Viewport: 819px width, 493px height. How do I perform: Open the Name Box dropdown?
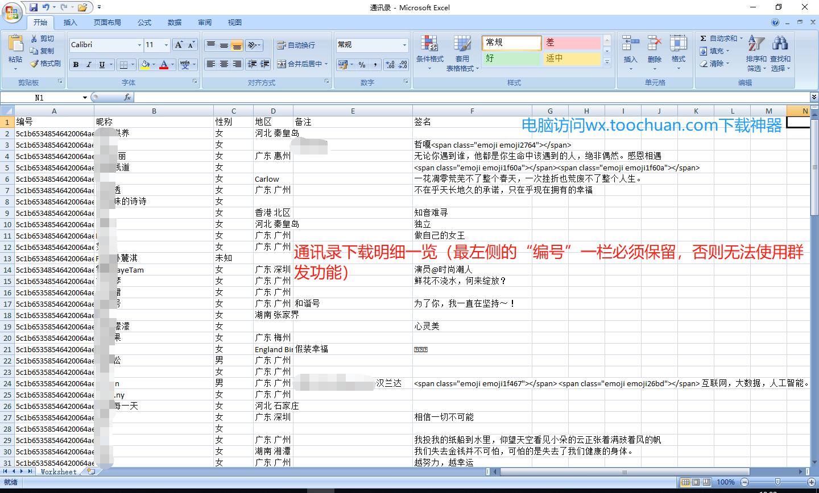pyautogui.click(x=85, y=98)
